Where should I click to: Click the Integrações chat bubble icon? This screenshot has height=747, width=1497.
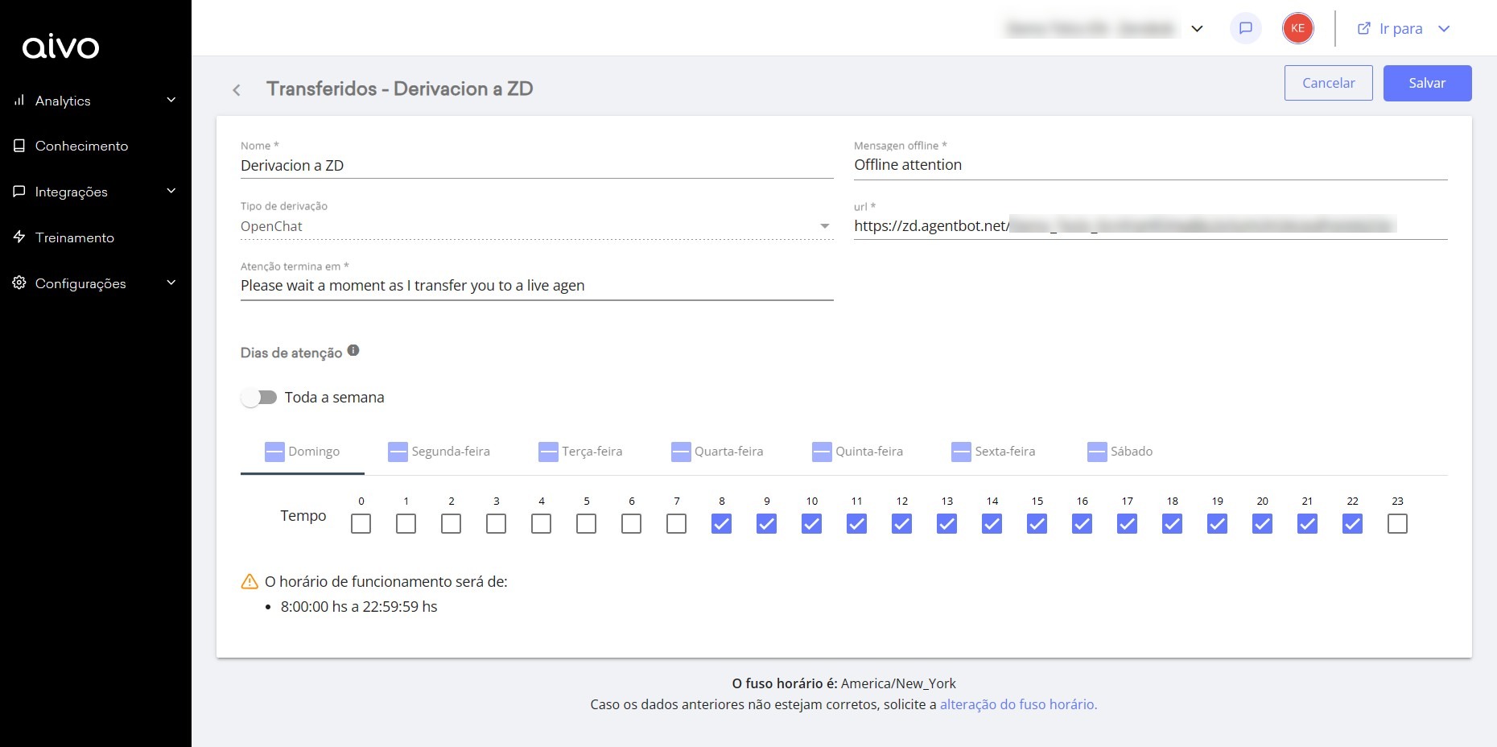(19, 192)
